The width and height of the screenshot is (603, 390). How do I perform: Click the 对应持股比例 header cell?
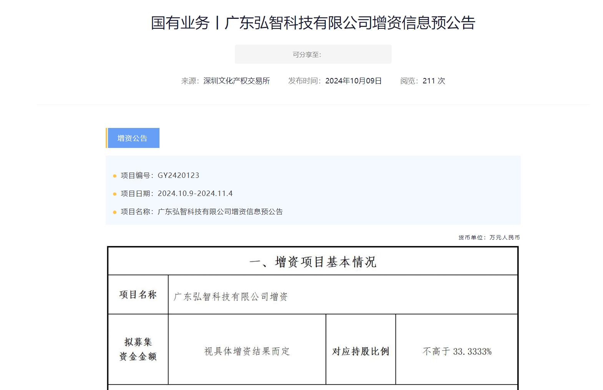[x=361, y=349]
